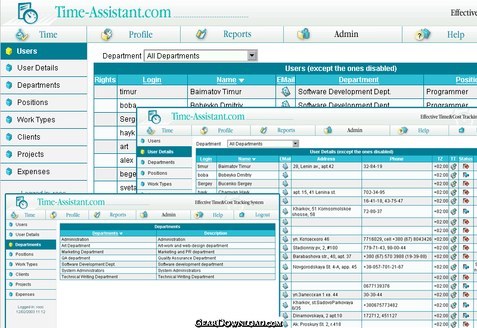Click email icon in timur row of User Details
The height and width of the screenshot is (328, 477).
click(x=285, y=166)
